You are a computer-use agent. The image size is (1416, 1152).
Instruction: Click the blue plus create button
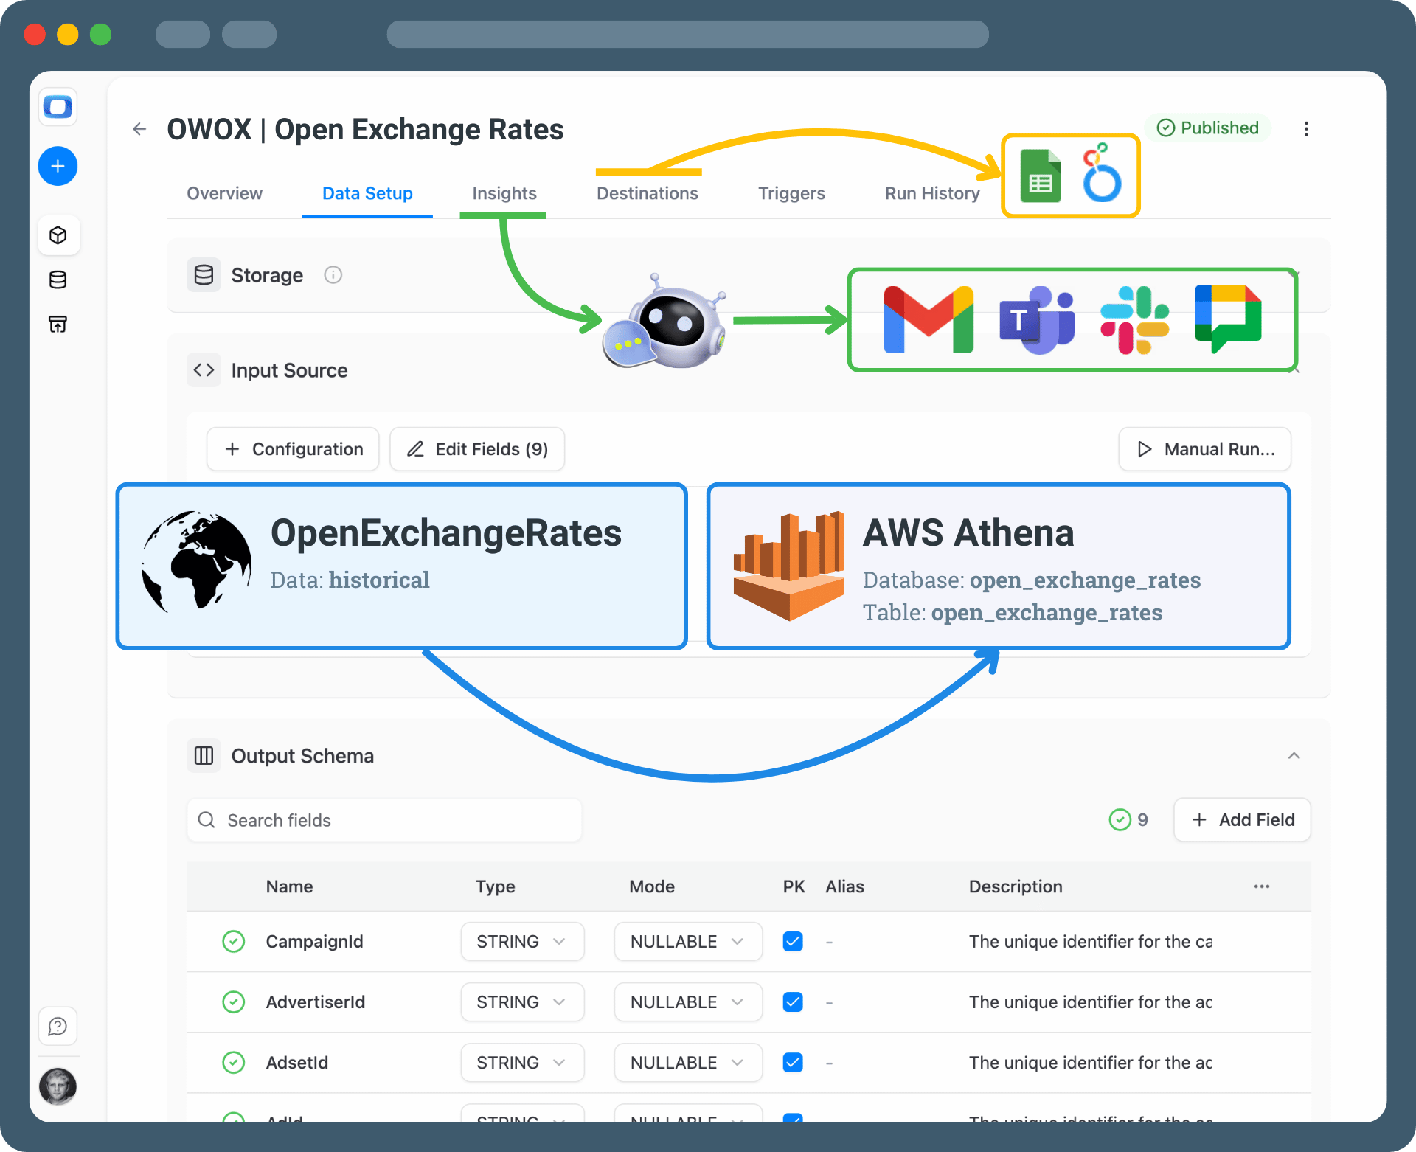(58, 166)
